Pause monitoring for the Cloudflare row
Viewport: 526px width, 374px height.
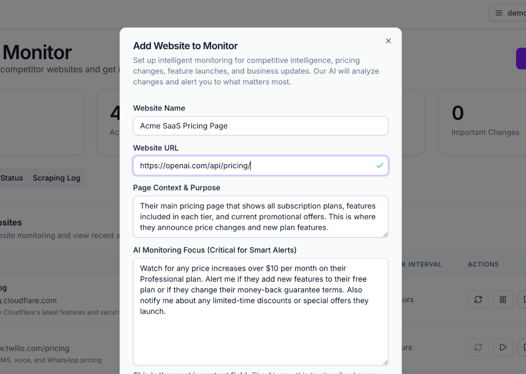(503, 300)
